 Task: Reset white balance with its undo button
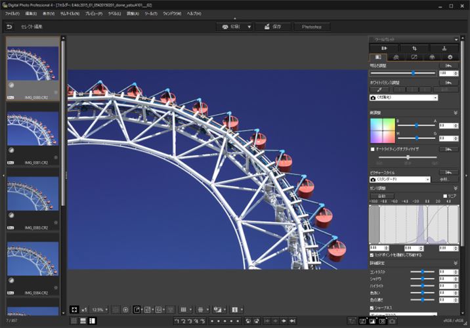(x=449, y=83)
